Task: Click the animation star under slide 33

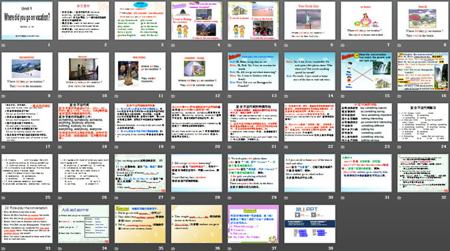Action: pos(3,248)
